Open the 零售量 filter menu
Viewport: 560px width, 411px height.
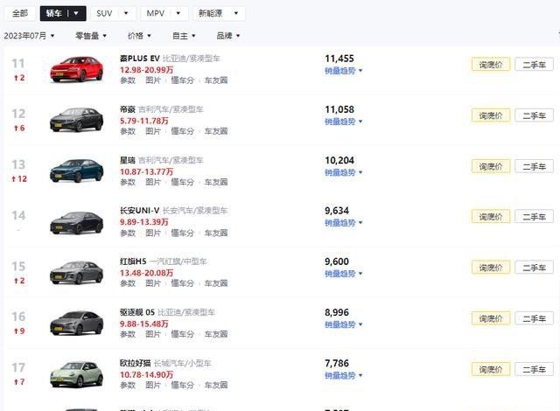tap(91, 36)
